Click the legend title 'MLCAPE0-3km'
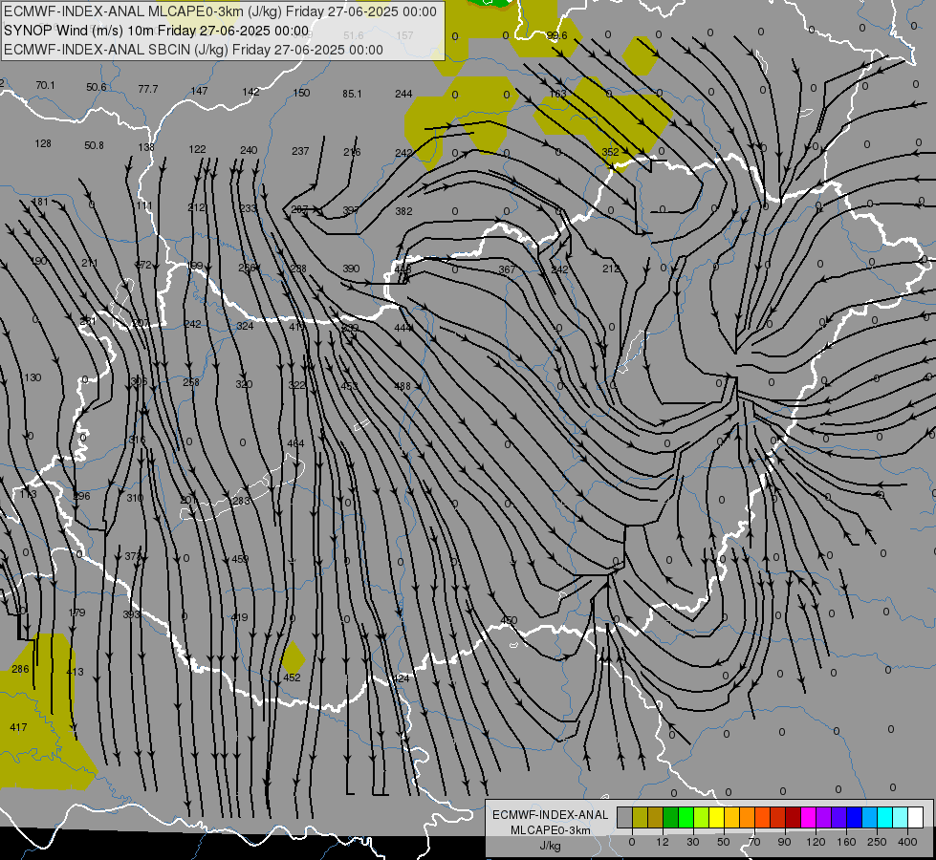The image size is (936, 860). click(x=551, y=829)
